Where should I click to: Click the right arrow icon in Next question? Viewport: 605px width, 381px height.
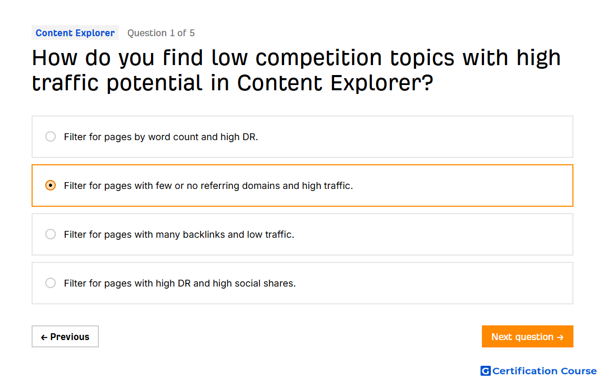[x=560, y=337]
